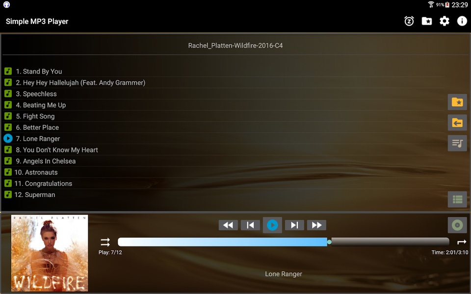Click the Time: 2:01/3:10 label
This screenshot has height=294, width=471.
450,252
